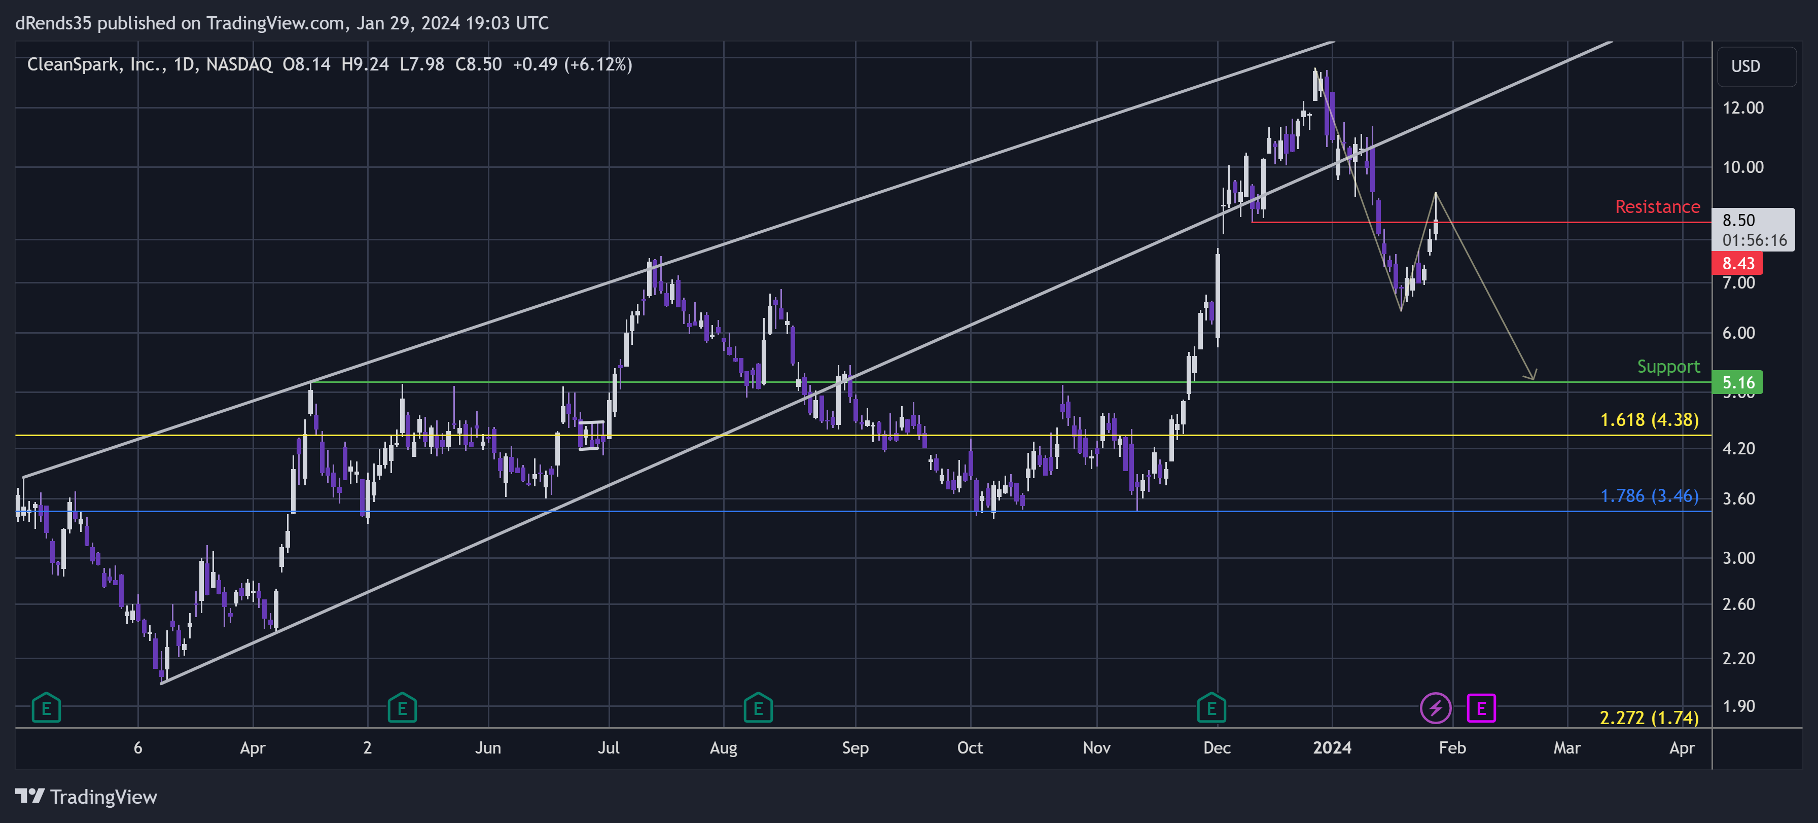Viewport: 1818px width, 823px height.
Task: Click the green Support label
Action: [1668, 366]
